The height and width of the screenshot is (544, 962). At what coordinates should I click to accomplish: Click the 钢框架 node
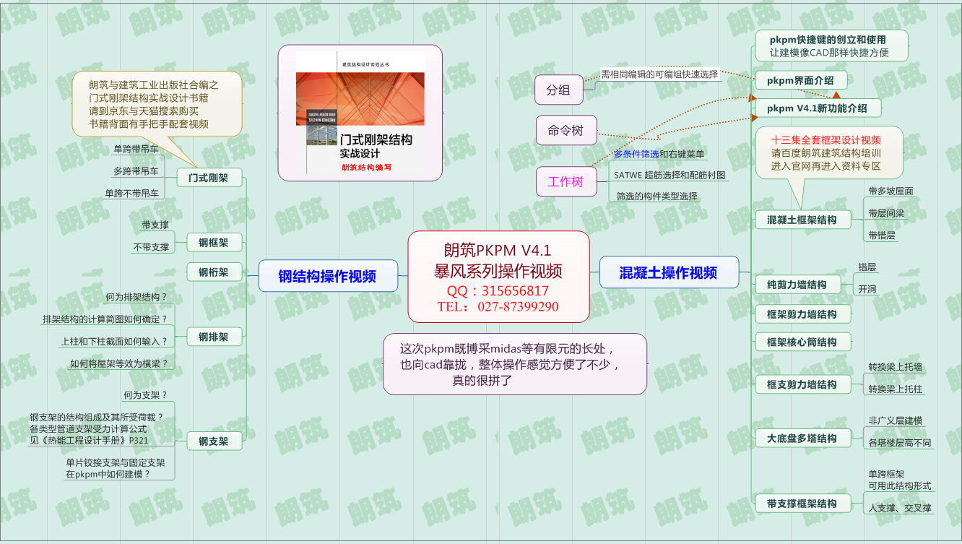click(x=213, y=243)
